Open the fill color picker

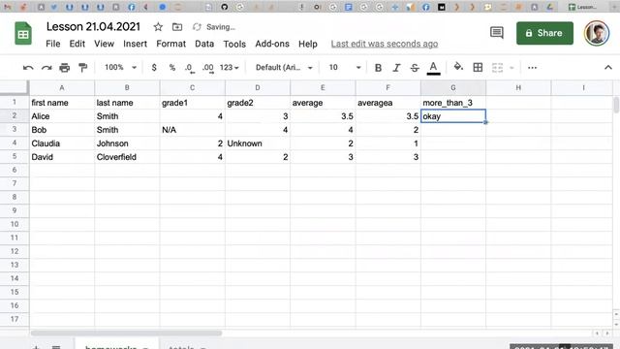pyautogui.click(x=458, y=67)
